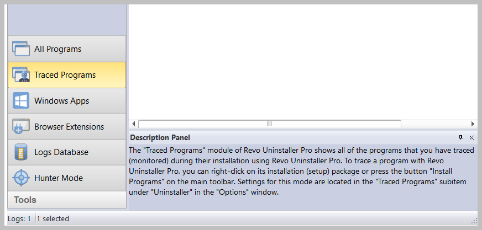
Task: Click the All Programs icon
Action: 21,49
